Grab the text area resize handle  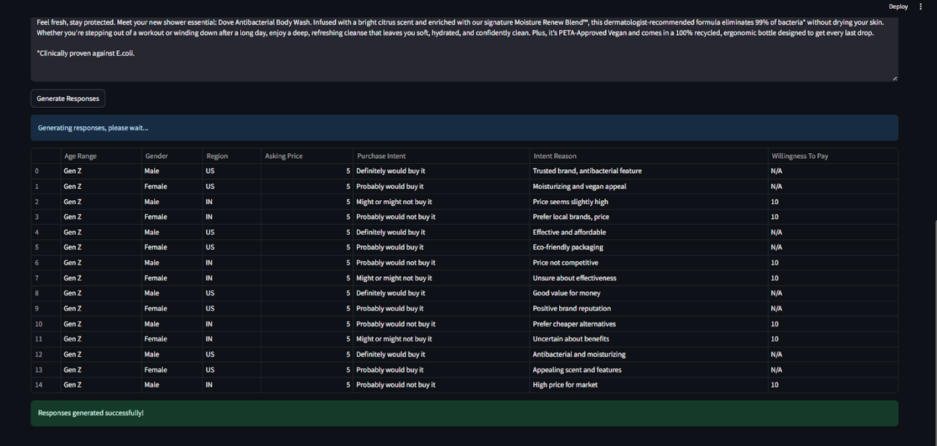pos(895,78)
